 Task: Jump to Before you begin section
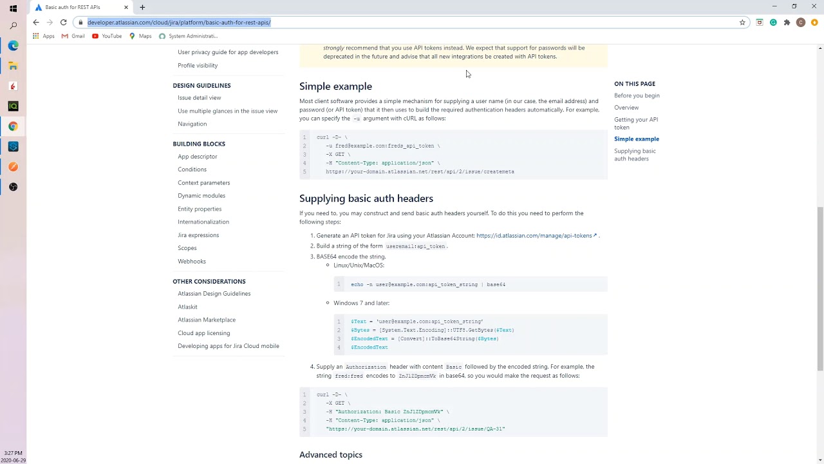[x=637, y=95]
